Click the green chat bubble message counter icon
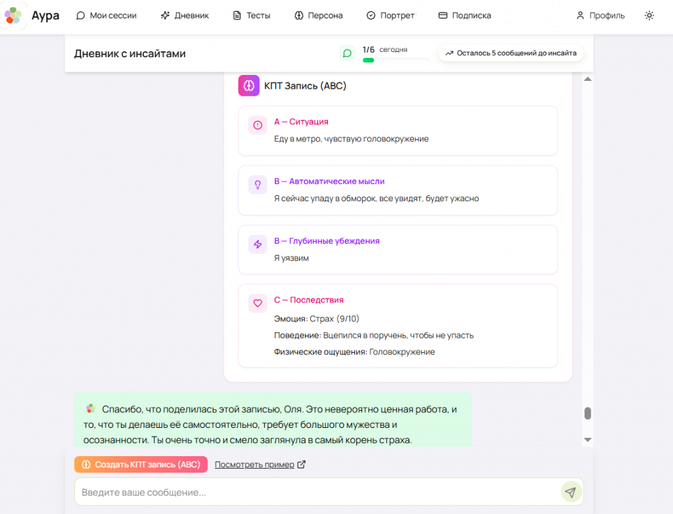The image size is (673, 514). 347,53
